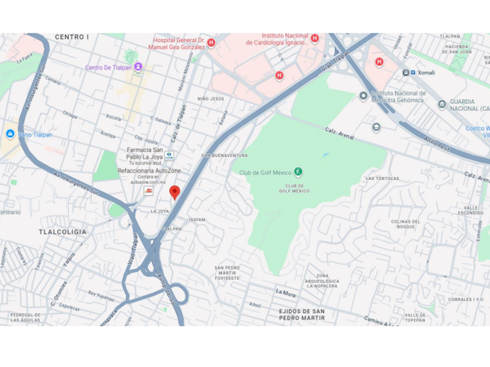The width and height of the screenshot is (490, 367).
Task: Click the Guardia Nacional building icon
Action: pyautogui.click(x=442, y=104)
